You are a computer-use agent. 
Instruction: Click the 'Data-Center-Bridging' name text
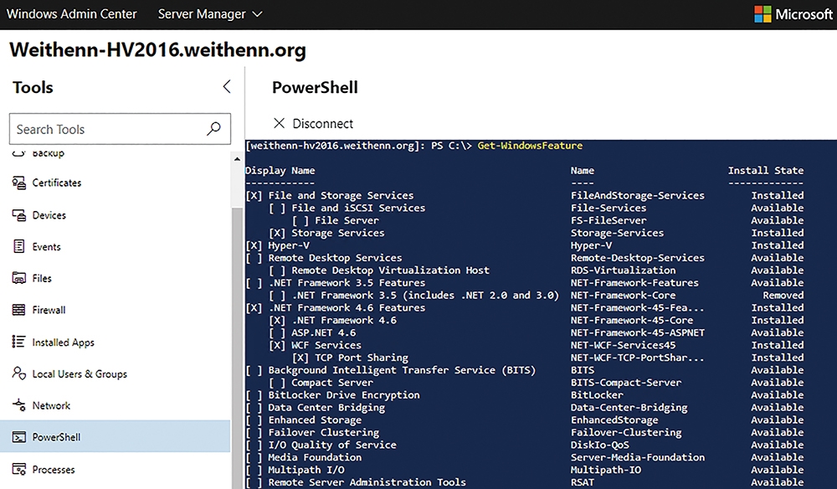pyautogui.click(x=629, y=407)
